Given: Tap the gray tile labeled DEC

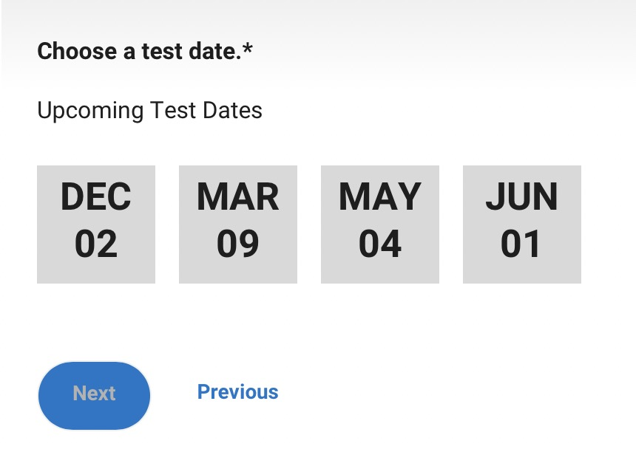Looking at the screenshot, I should [96, 224].
